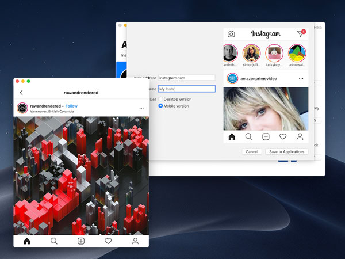
Task: Click Instagram logo in preview
Action: pos(266,34)
